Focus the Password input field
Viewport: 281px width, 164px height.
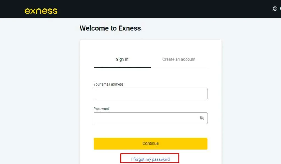click(145, 118)
